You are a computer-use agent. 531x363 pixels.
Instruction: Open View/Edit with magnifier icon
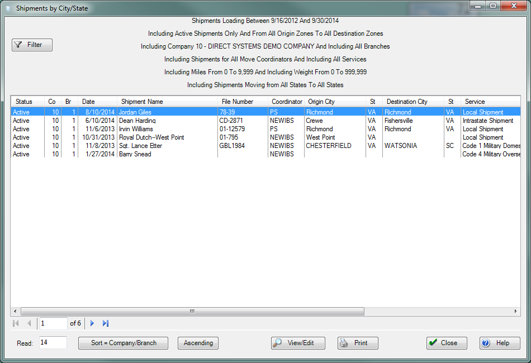tap(298, 343)
